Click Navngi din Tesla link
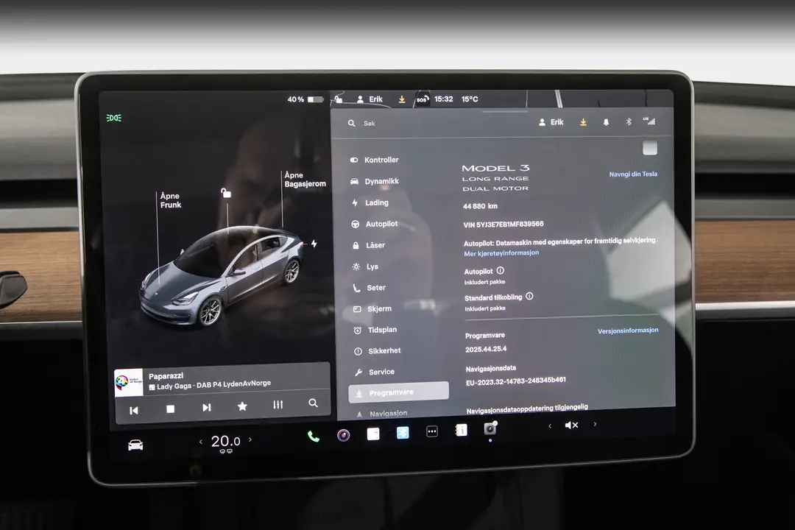This screenshot has height=530, width=795. click(x=633, y=174)
